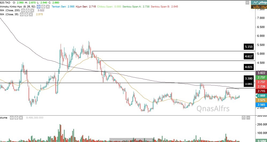Select the 3.081 price level label
The image size is (267, 142).
tap(248, 84)
